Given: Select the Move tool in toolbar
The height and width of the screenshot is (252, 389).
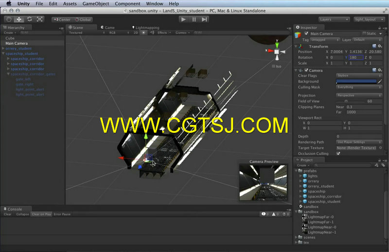Looking at the screenshot, I should (x=19, y=19).
